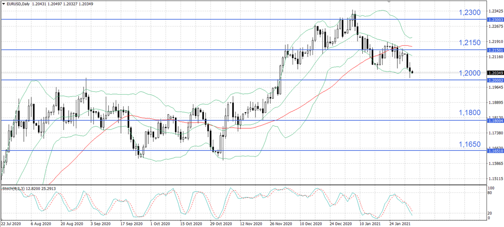This screenshot has width=504, height=227.
Task: Click the low price value 1.20327
Action: (x=70, y=3)
